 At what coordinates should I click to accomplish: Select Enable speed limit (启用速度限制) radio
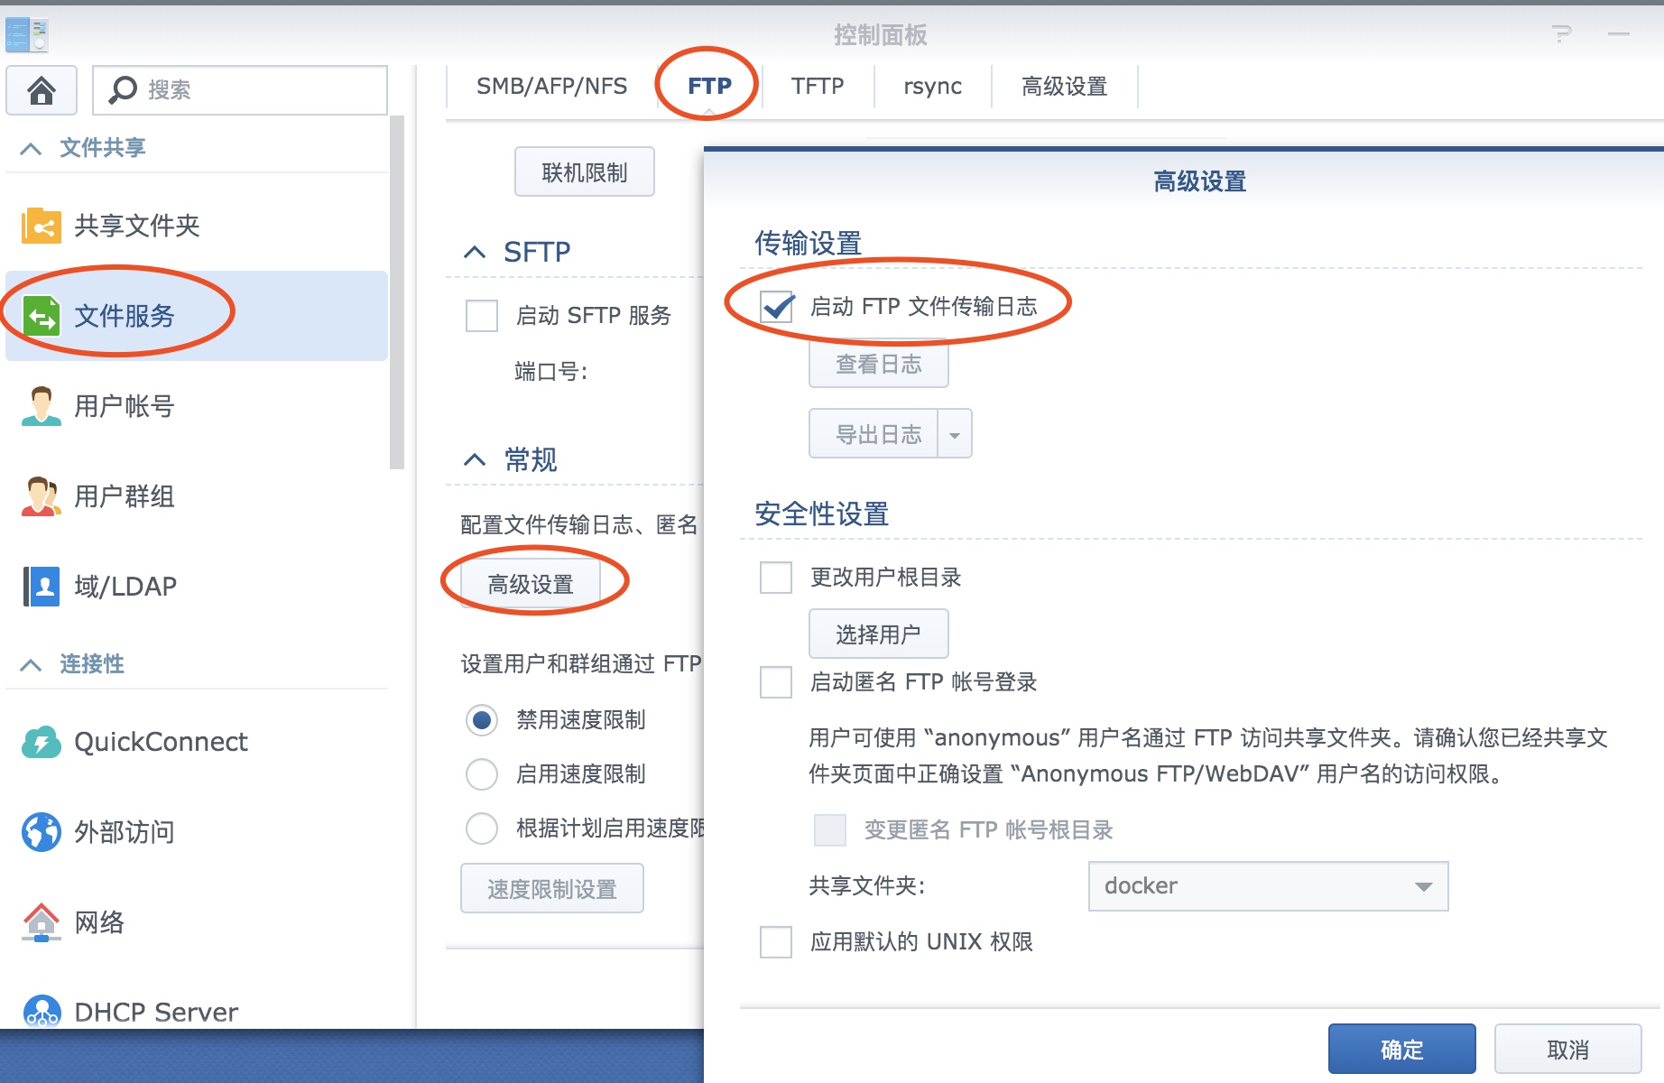(x=482, y=774)
